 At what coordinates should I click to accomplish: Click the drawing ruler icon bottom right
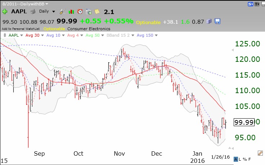tap(260, 153)
